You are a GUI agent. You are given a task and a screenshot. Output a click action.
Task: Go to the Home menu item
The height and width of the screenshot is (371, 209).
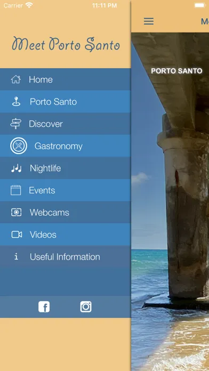(41, 79)
